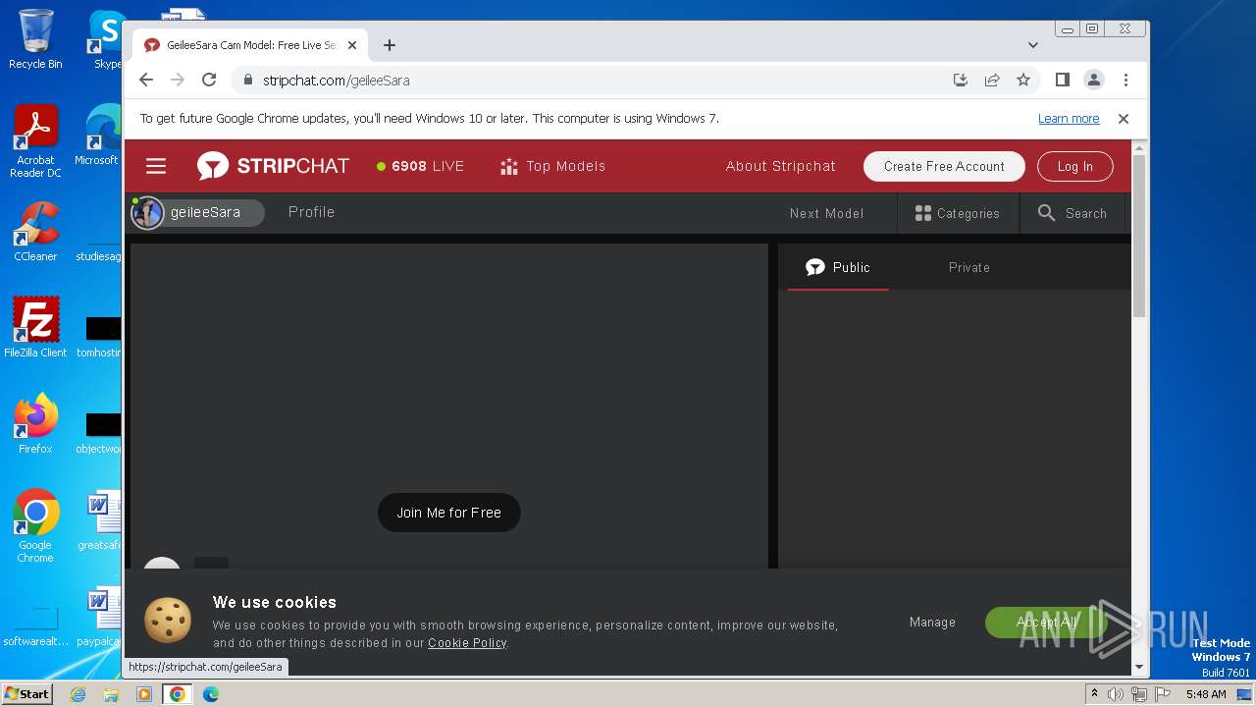The width and height of the screenshot is (1256, 707).
Task: Click the volume icon in system tray
Action: pos(1116,694)
